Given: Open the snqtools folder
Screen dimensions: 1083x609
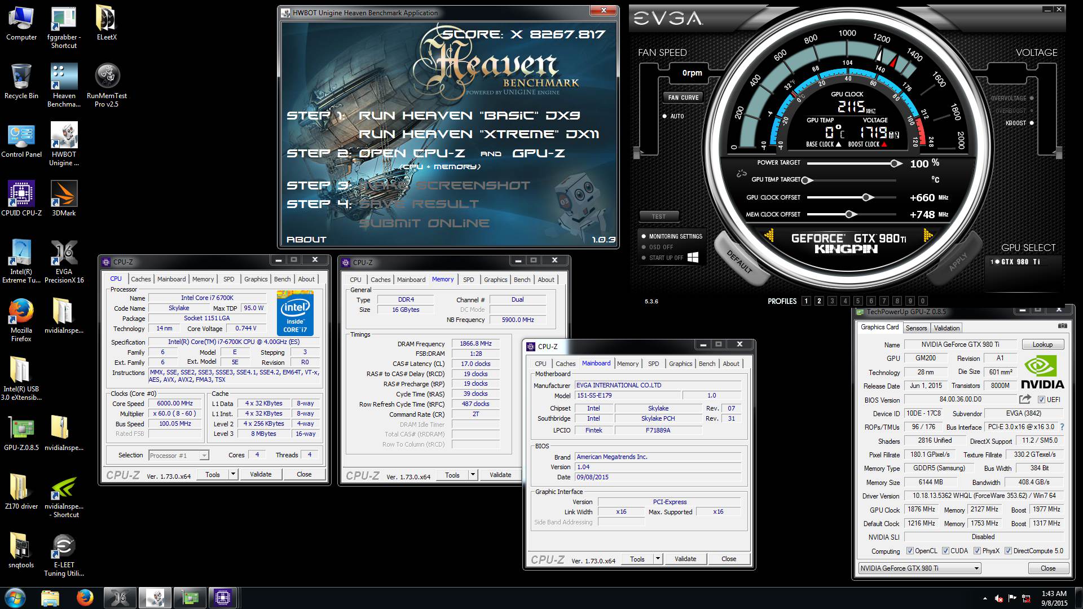Looking at the screenshot, I should coord(21,550).
